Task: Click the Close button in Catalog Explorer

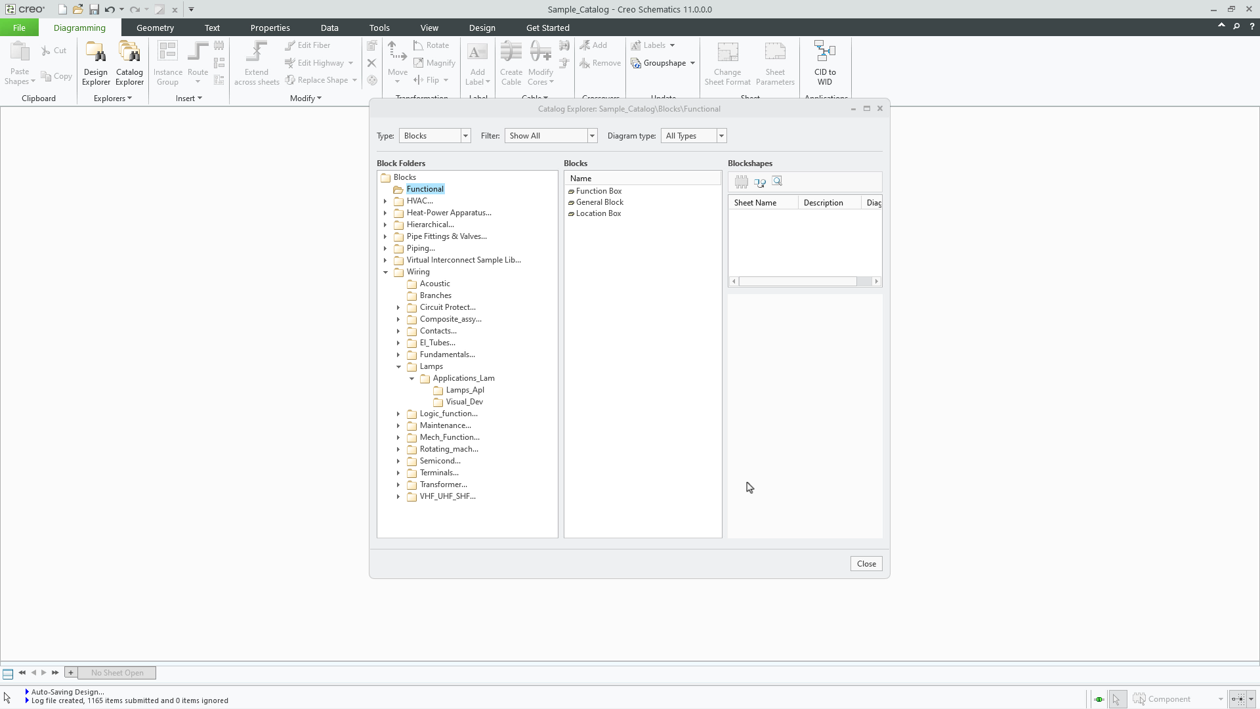Action: click(866, 564)
